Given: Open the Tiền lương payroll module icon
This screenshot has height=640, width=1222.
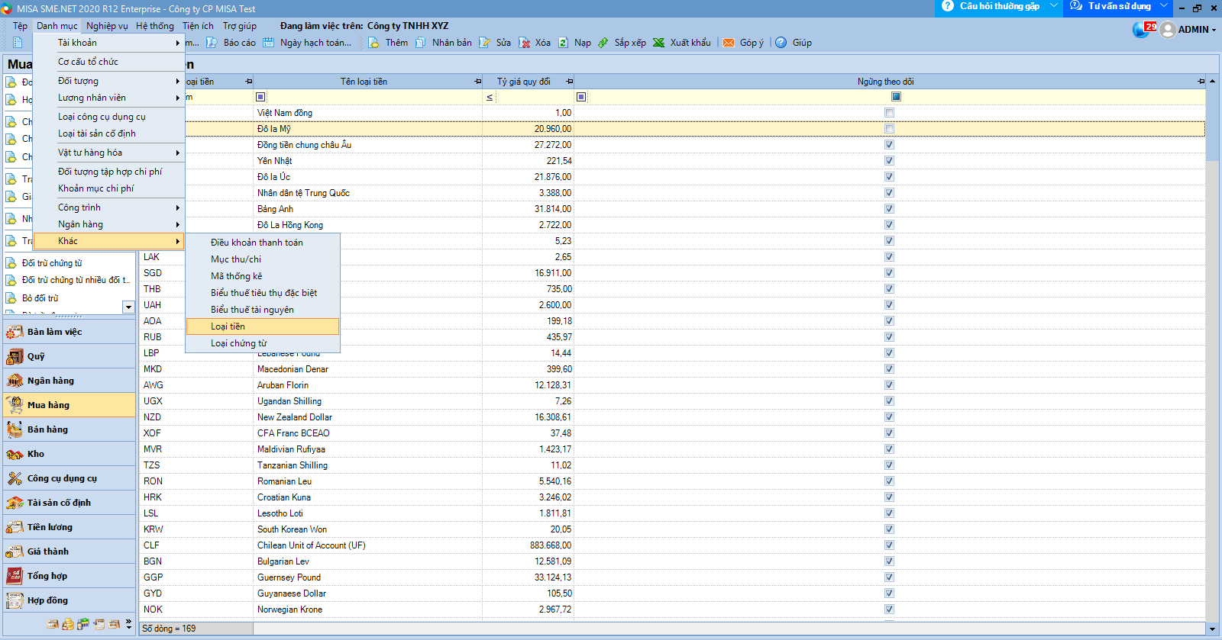Looking at the screenshot, I should click(15, 527).
